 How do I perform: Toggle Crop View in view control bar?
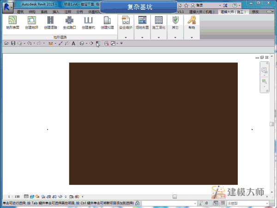[49, 196]
